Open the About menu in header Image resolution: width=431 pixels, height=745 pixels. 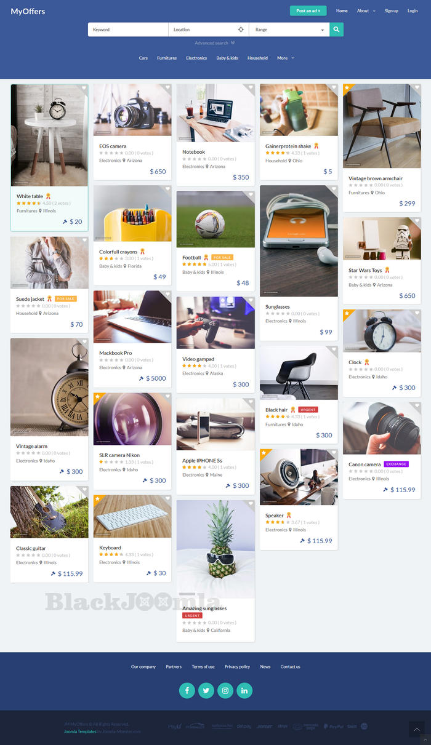[366, 10]
